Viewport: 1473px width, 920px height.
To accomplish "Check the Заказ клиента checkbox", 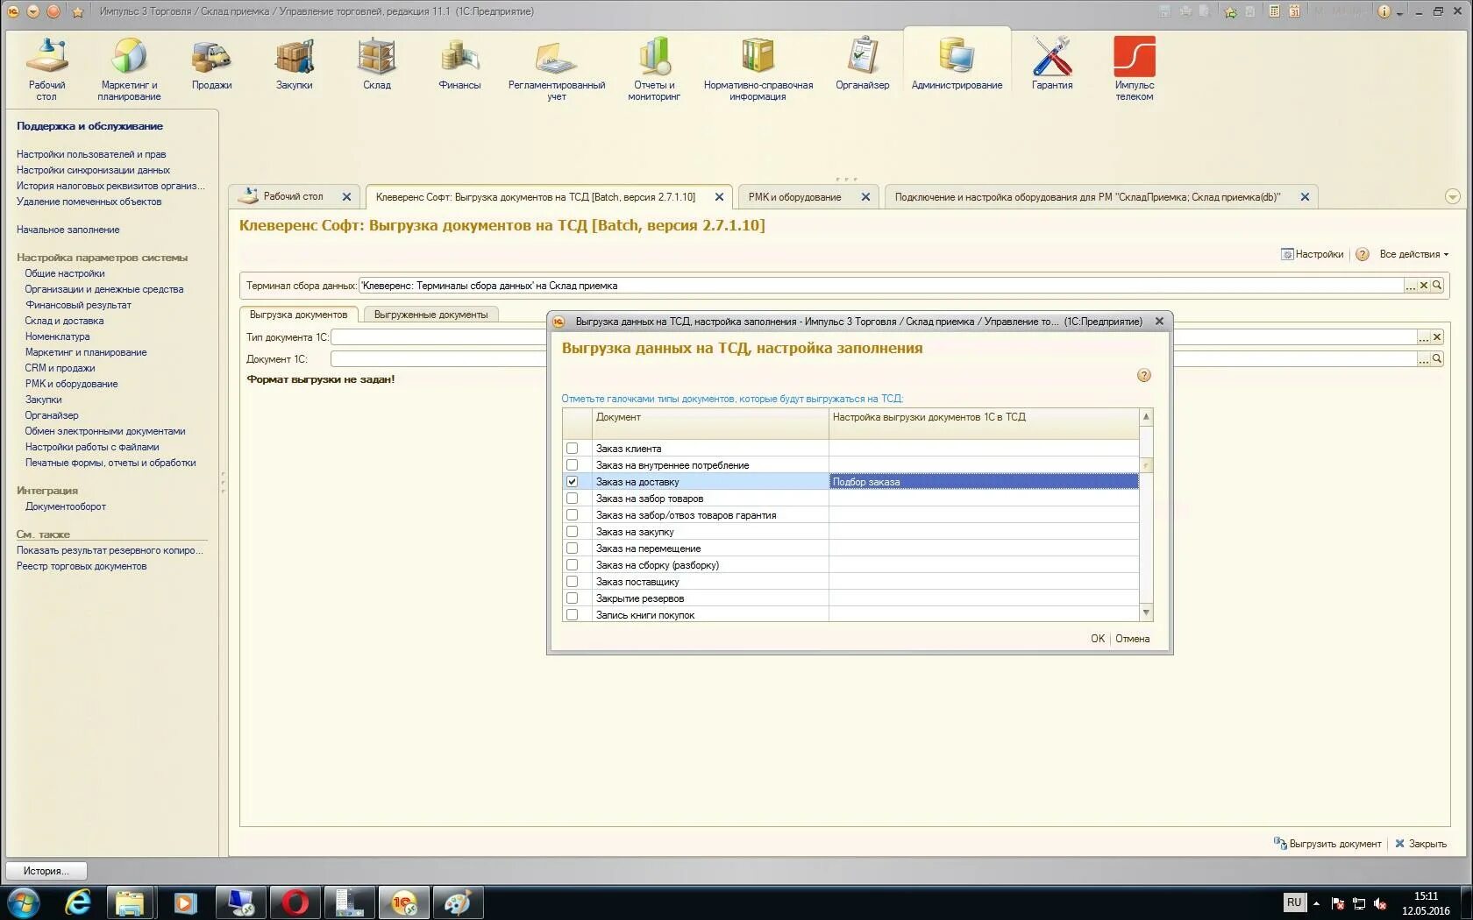I will pos(572,449).
